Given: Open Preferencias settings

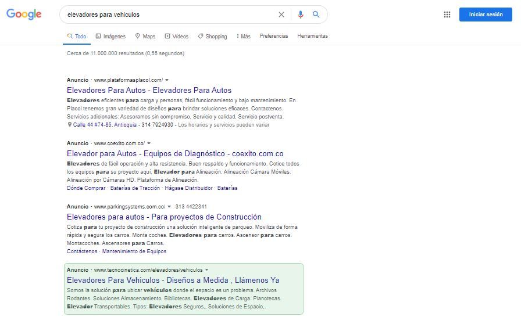Looking at the screenshot, I should [274, 36].
